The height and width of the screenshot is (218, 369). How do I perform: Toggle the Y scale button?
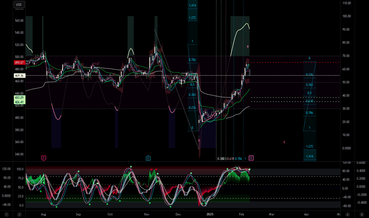click(7, 214)
